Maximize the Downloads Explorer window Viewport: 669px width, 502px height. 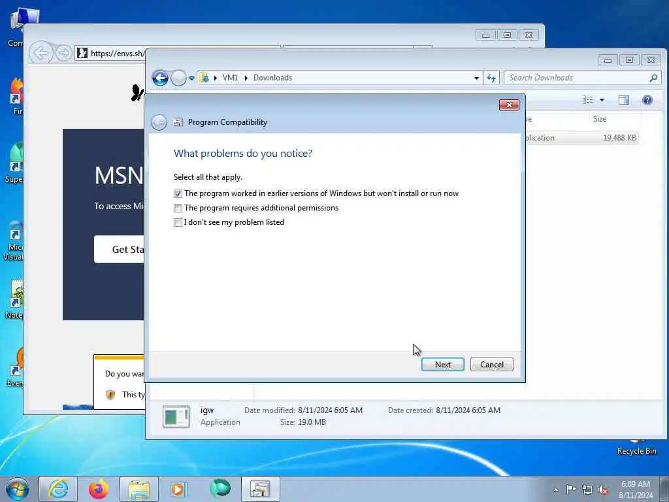629,60
